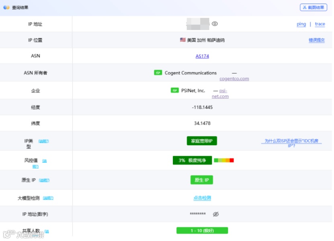Click the 查询结果 header logo icon
The image size is (334, 241).
point(6,8)
